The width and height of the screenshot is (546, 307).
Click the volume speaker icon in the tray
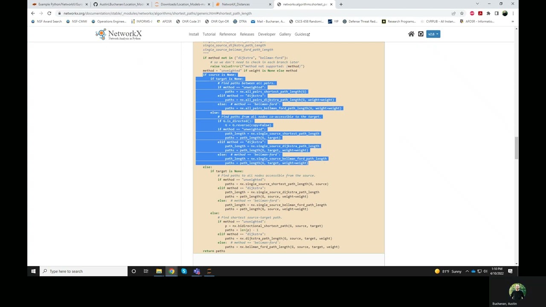click(x=485, y=271)
